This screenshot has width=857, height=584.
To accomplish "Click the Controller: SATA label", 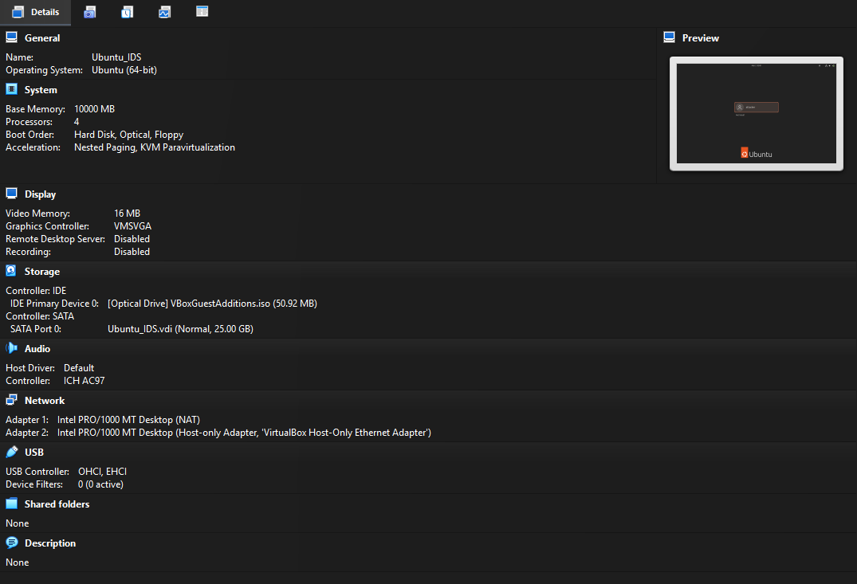I will 39,316.
